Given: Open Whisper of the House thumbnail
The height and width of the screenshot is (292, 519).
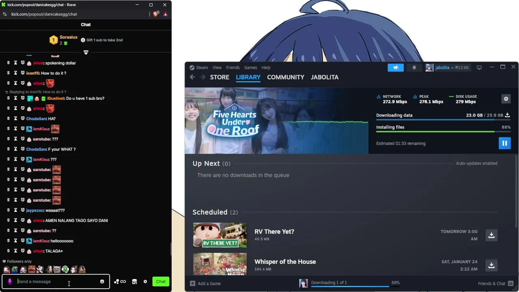Looking at the screenshot, I should (x=220, y=264).
